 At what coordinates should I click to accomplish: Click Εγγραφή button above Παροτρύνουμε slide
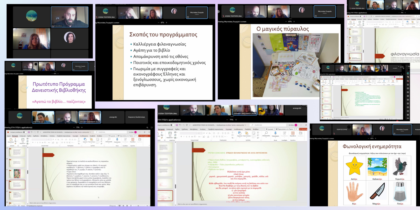(112, 136)
